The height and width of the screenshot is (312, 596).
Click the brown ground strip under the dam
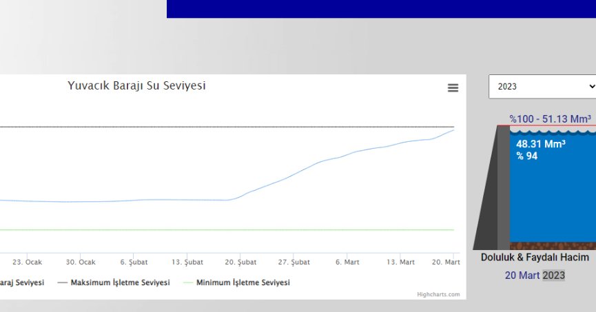pos(551,246)
